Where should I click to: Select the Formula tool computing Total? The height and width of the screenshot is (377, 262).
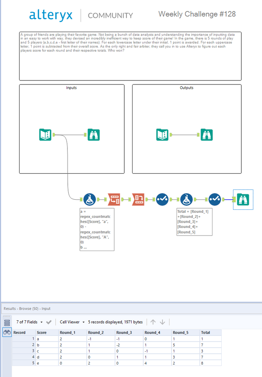(x=187, y=199)
